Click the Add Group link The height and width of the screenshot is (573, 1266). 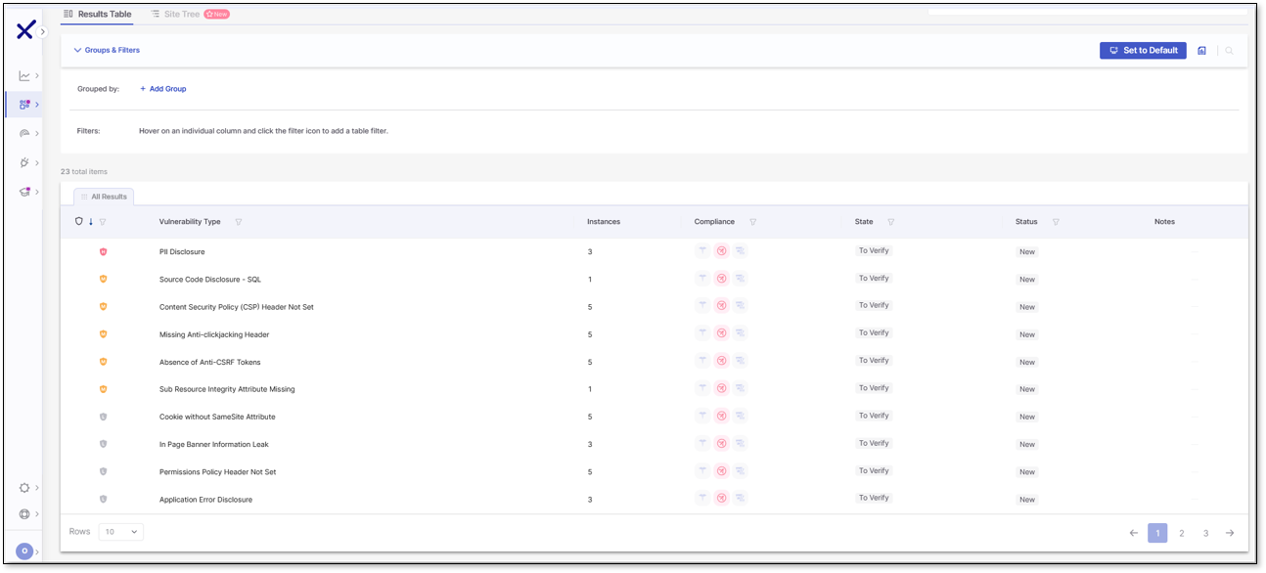162,89
